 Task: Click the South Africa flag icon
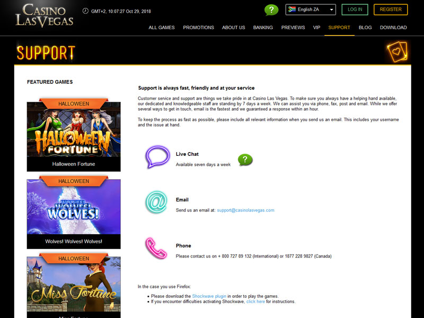[x=292, y=10]
